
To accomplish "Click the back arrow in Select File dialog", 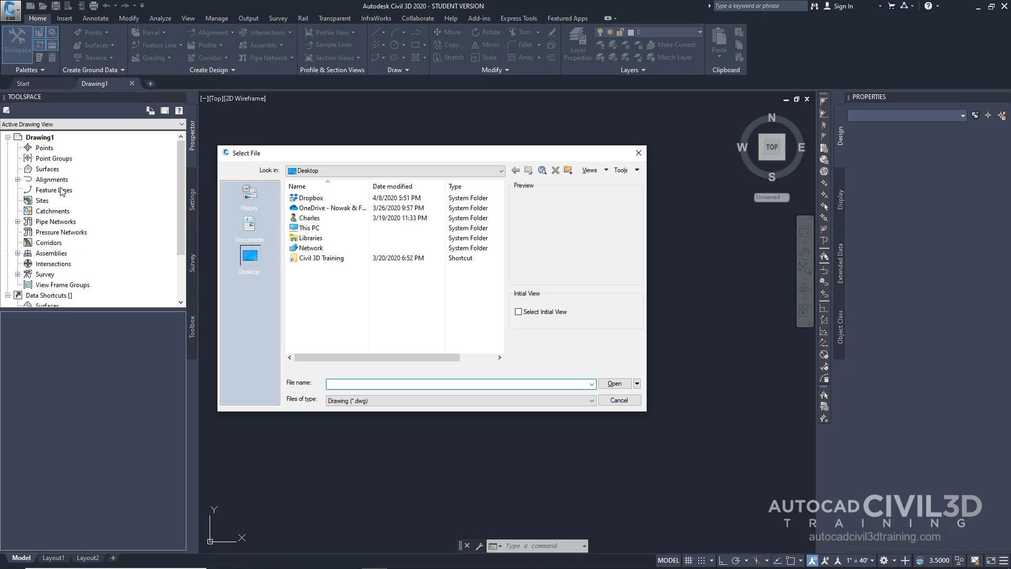I will pyautogui.click(x=515, y=170).
